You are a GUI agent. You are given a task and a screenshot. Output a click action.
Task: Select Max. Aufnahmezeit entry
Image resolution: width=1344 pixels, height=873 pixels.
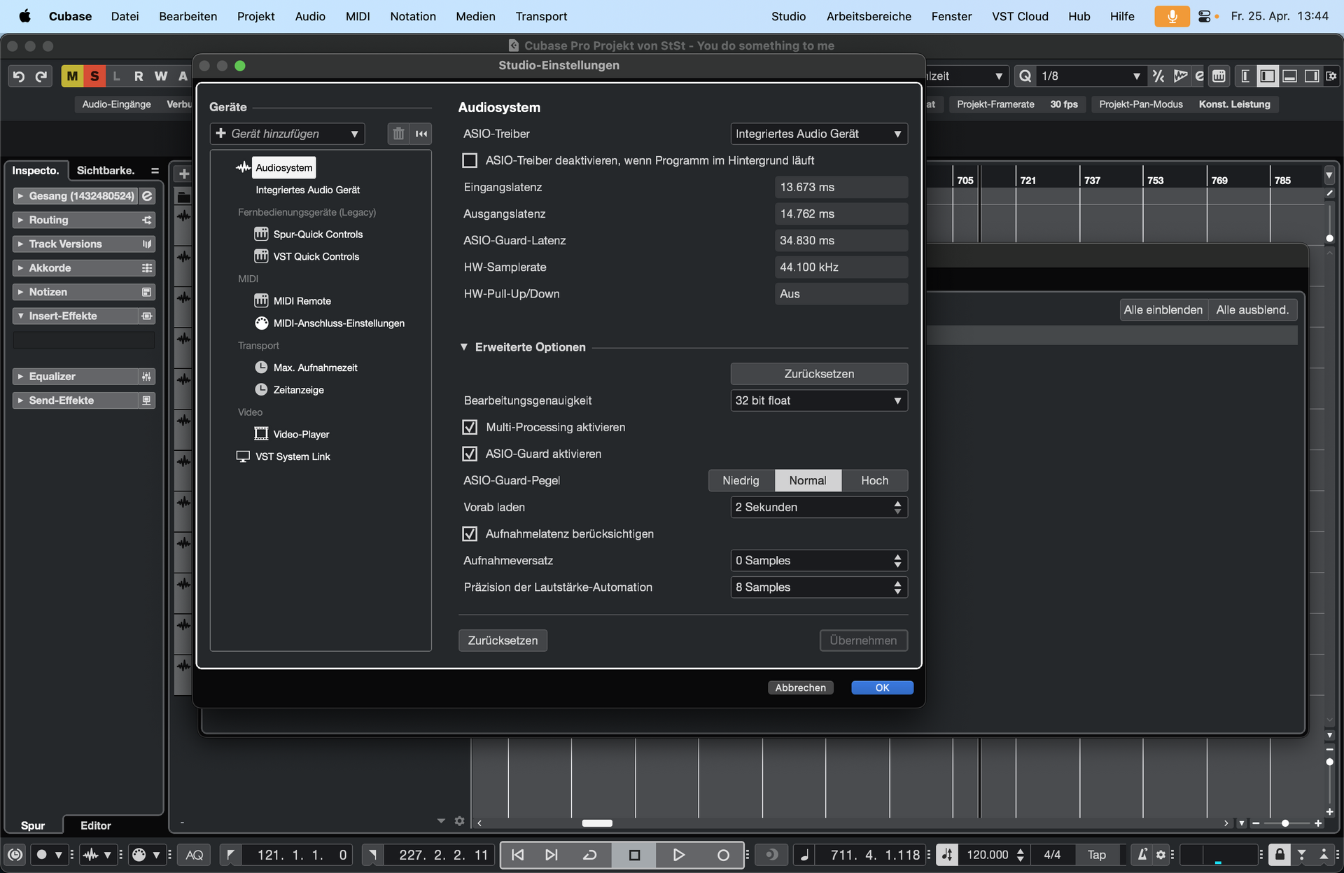point(315,368)
